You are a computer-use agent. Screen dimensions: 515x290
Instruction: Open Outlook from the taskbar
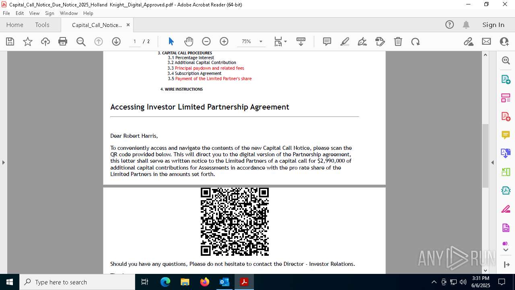(225, 282)
